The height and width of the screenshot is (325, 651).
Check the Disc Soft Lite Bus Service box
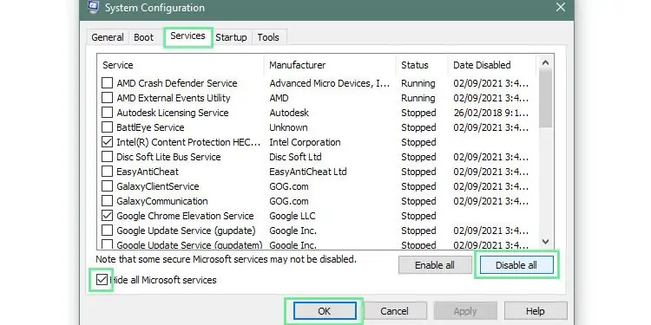pyautogui.click(x=107, y=157)
